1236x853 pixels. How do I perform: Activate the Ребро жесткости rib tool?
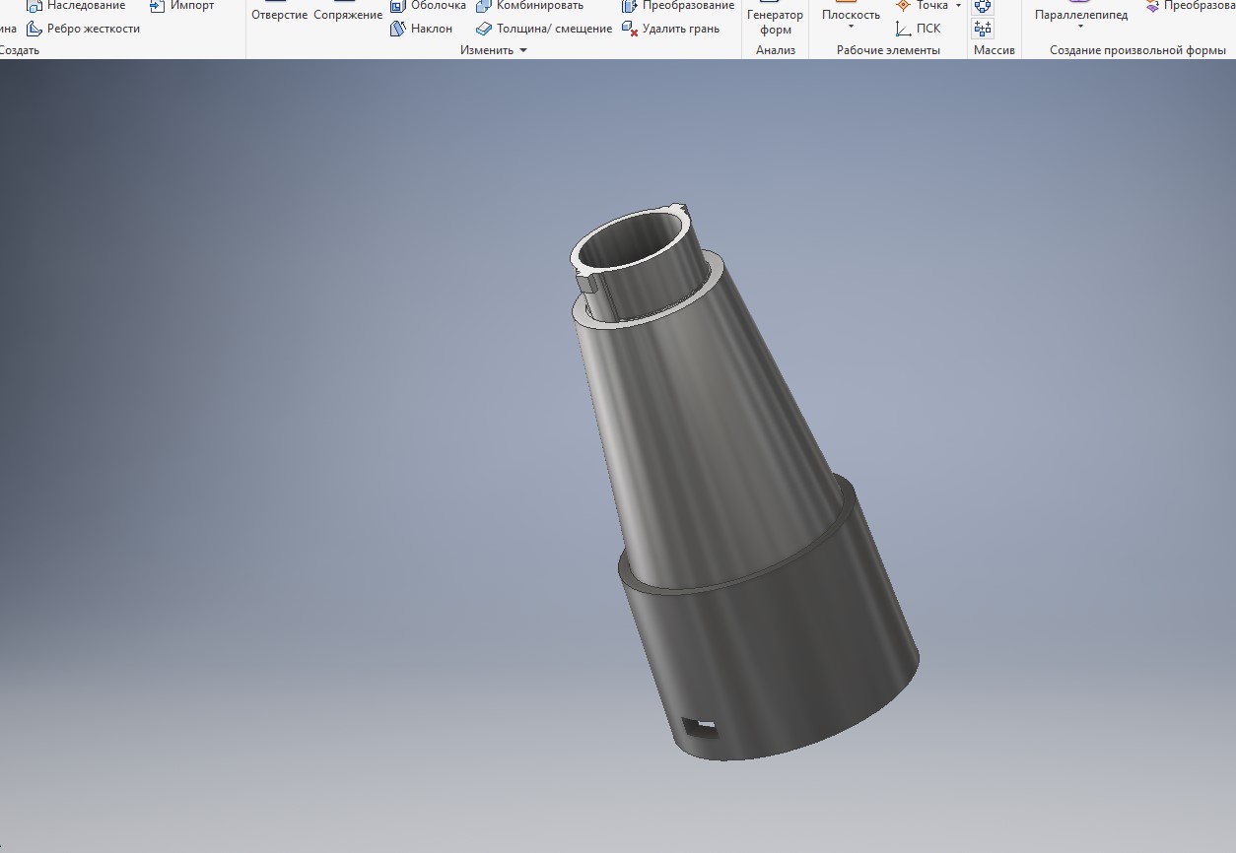(x=83, y=29)
